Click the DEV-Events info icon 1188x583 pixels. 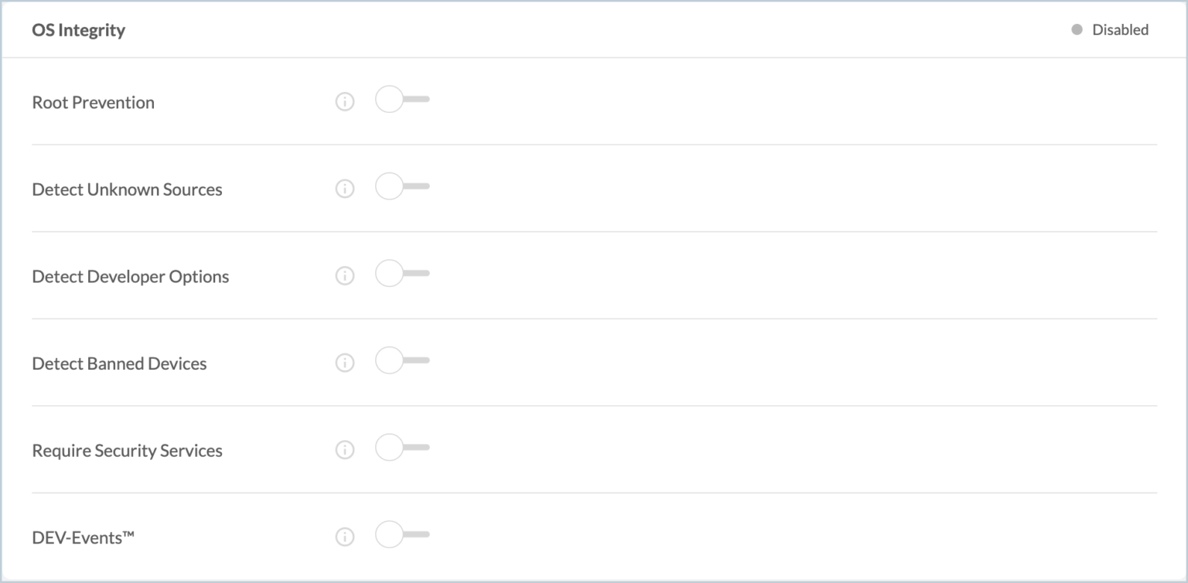coord(345,537)
